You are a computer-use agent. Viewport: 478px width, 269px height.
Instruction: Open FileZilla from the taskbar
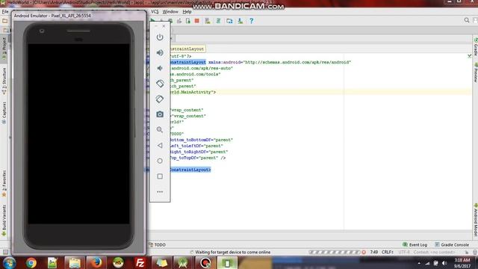pos(140,263)
